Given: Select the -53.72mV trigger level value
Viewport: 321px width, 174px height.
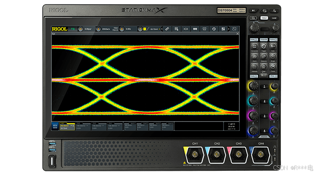Looking at the screenshot, I should (154, 29).
